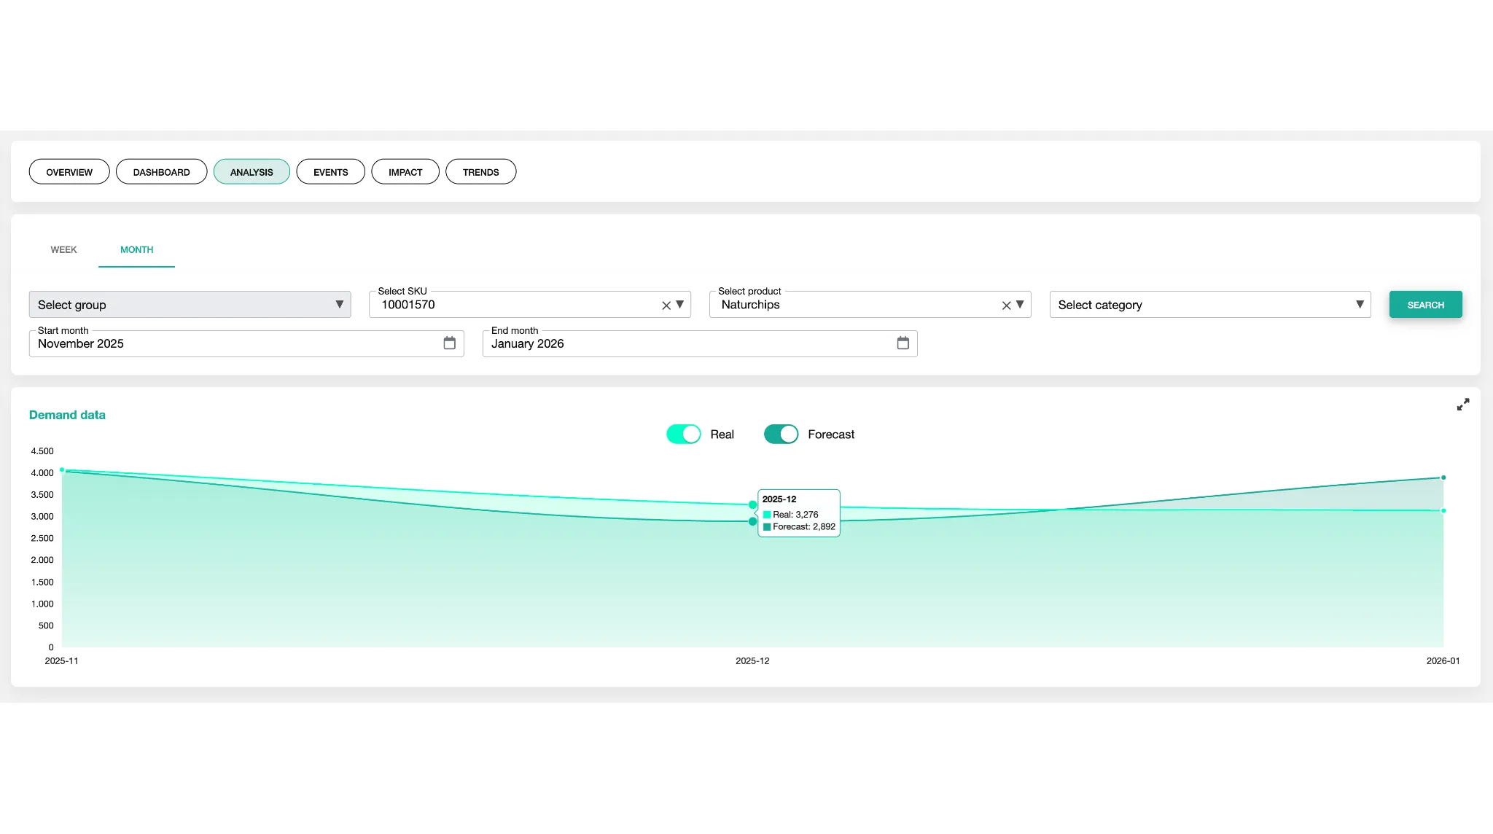Open the TRENDS section
The width and height of the screenshot is (1493, 834).
[480, 171]
